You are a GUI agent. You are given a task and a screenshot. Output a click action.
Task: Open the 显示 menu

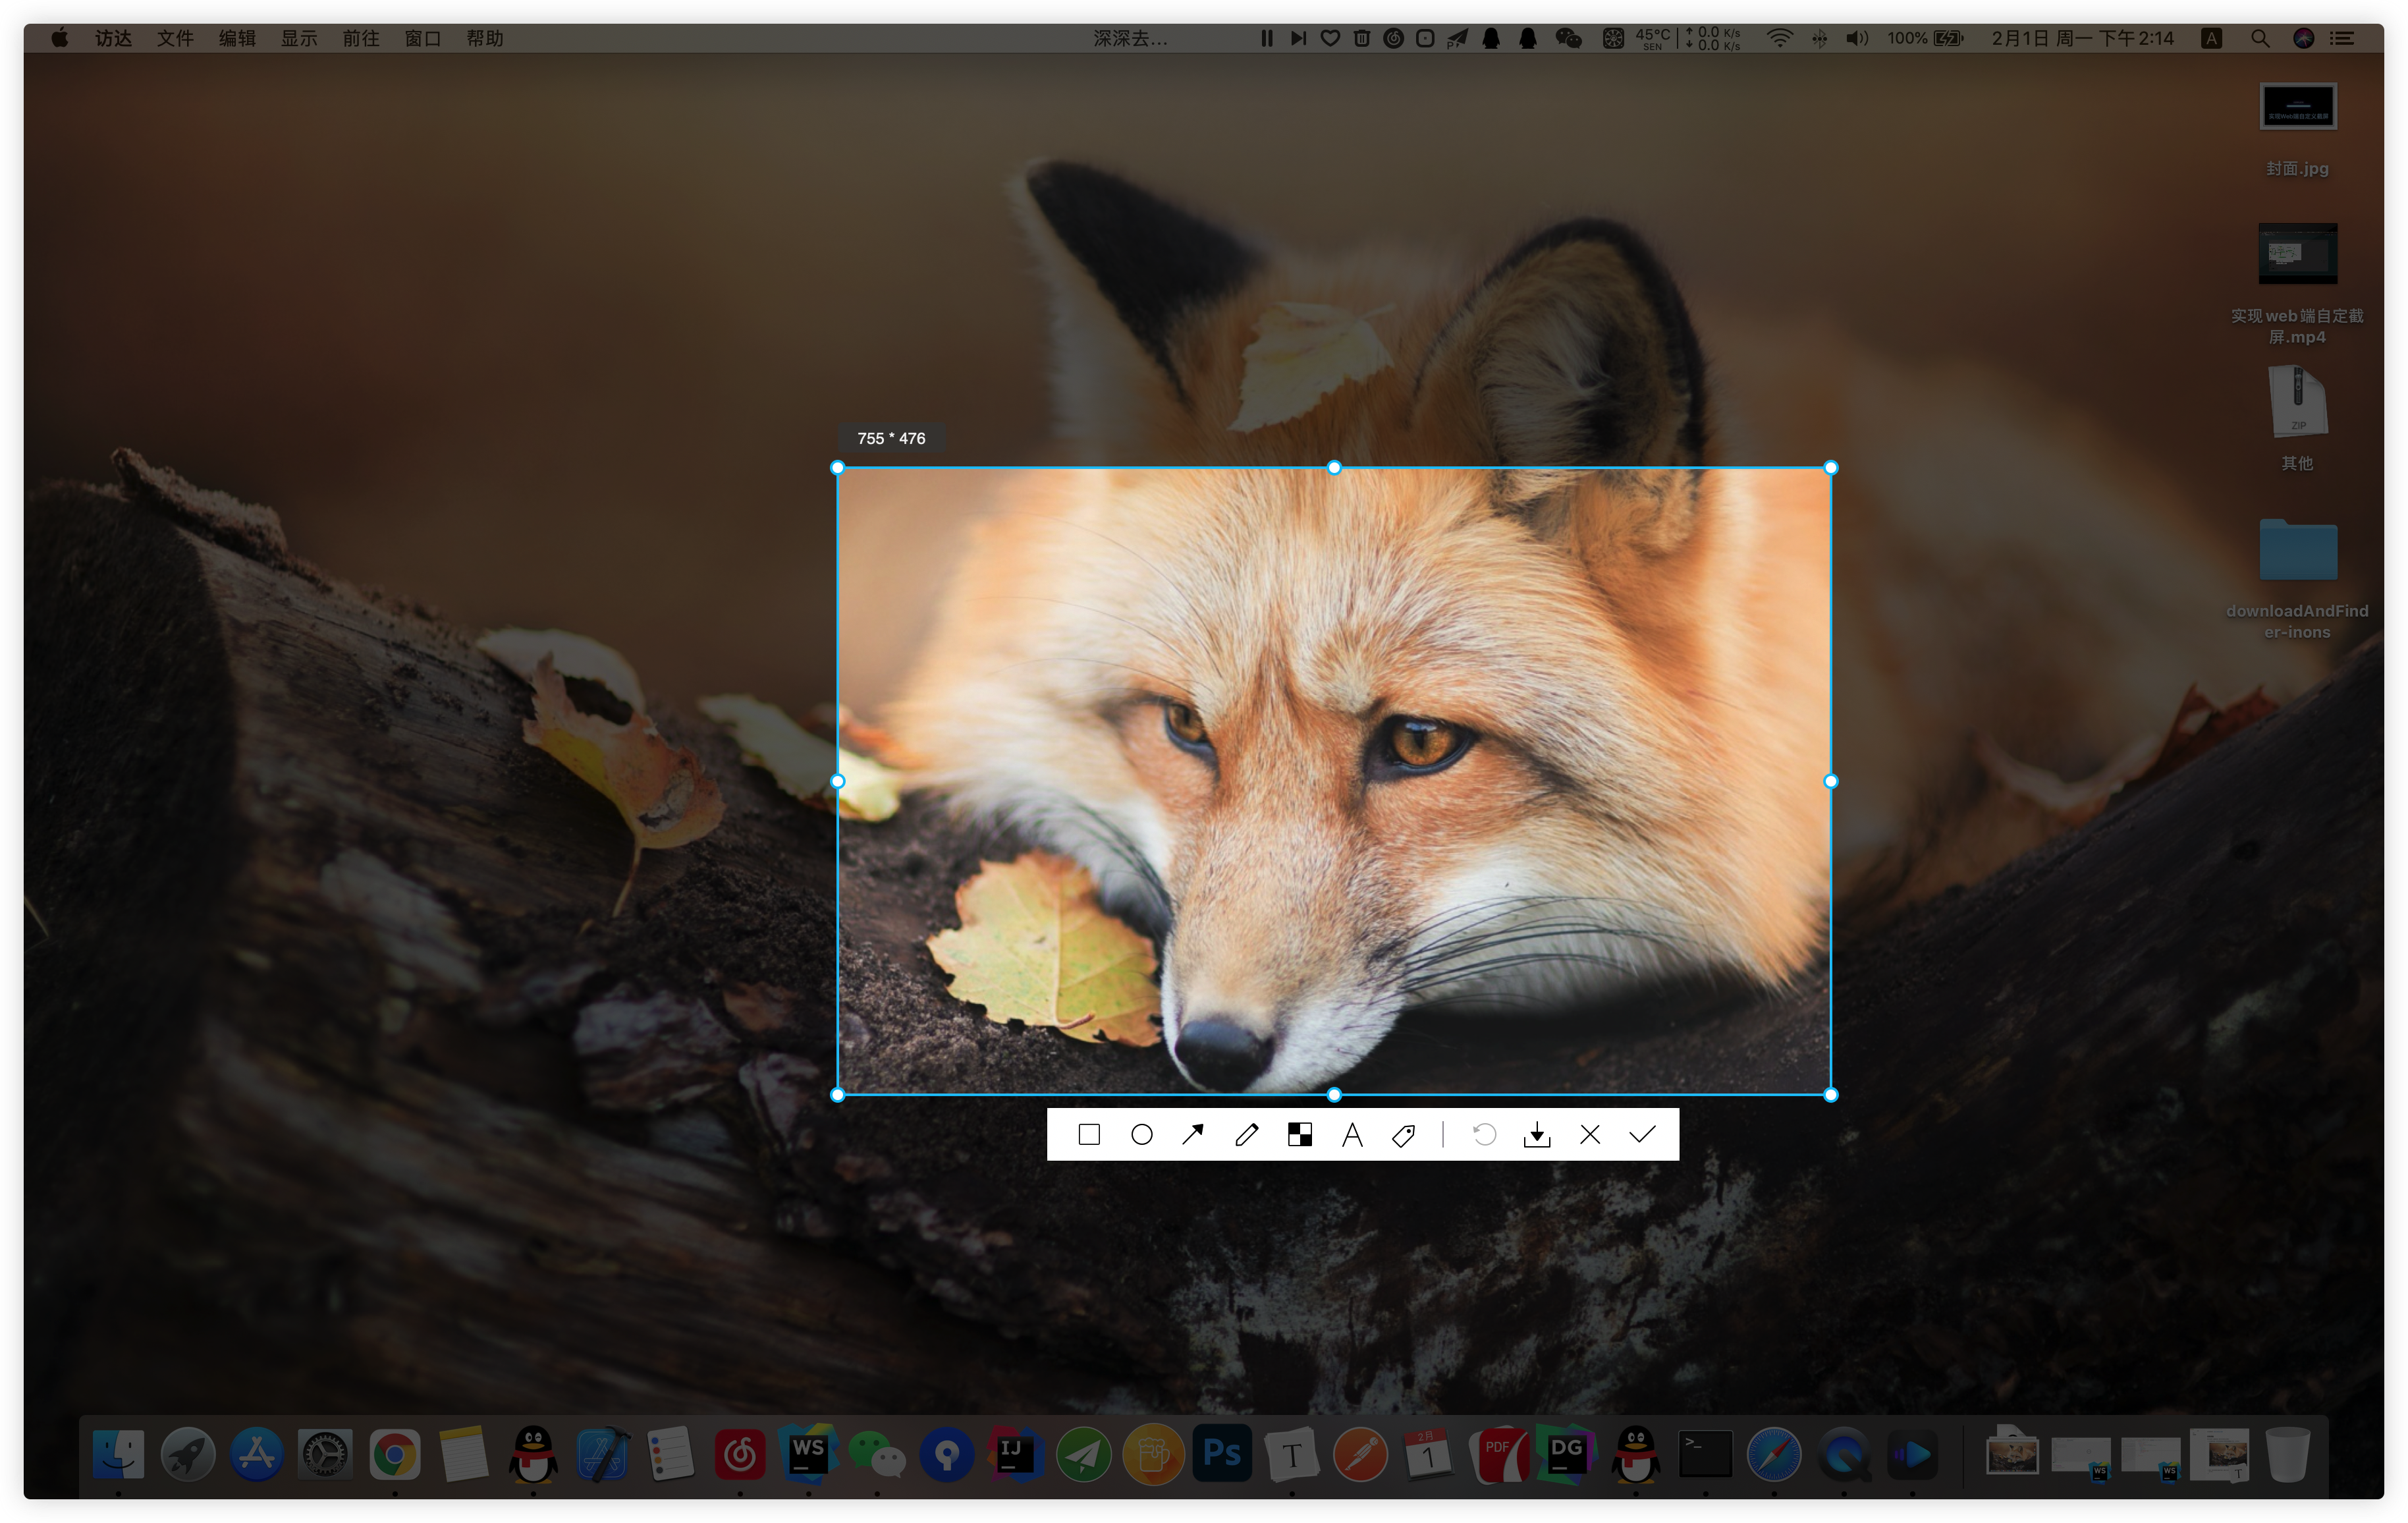tap(299, 38)
